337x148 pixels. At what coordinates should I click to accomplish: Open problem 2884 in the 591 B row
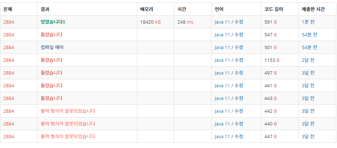9,22
